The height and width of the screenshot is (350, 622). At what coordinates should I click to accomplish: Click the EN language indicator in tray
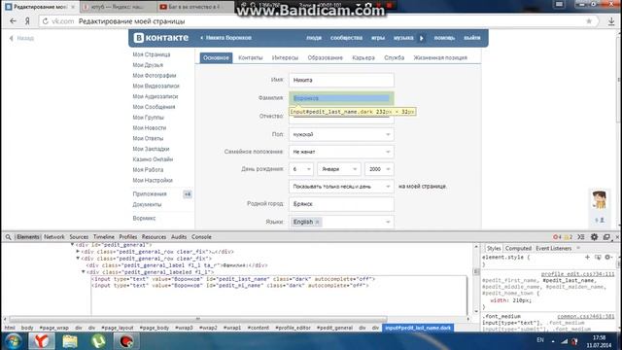(x=540, y=340)
